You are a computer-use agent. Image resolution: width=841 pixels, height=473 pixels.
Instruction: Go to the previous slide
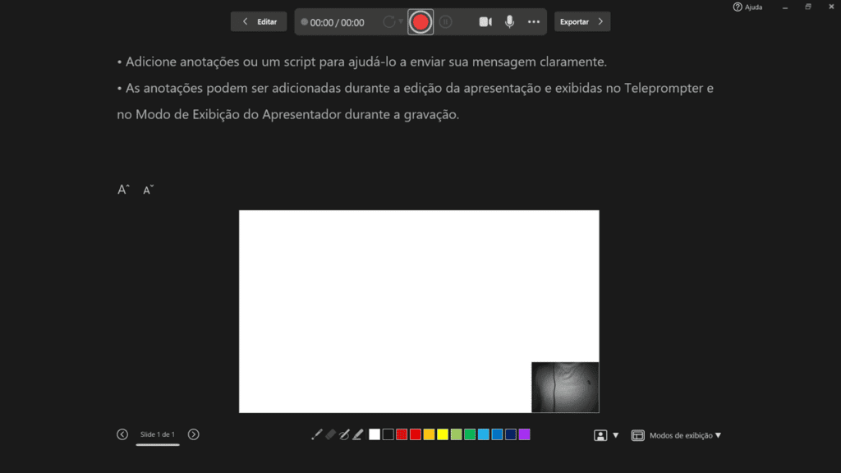coord(122,434)
